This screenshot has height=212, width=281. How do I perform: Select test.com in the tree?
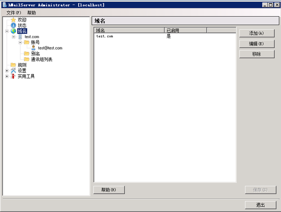(32, 37)
